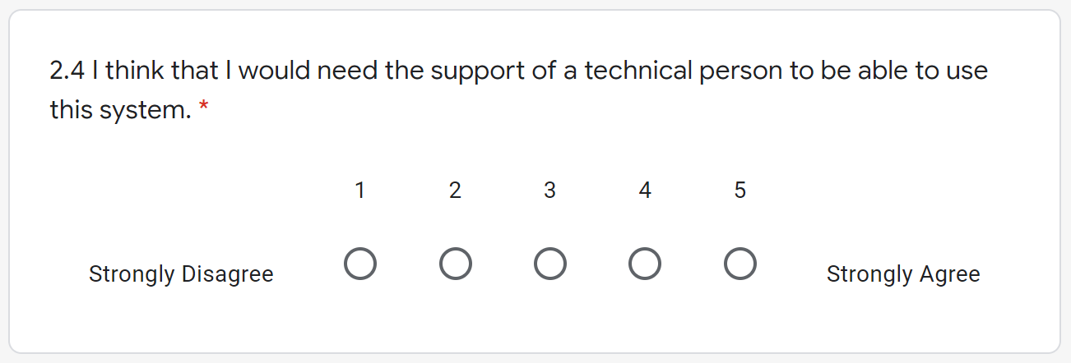This screenshot has height=363, width=1071.
Task: Click the number 4 scale label
Action: [645, 191]
